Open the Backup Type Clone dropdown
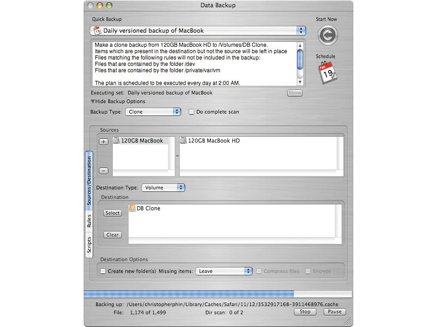The image size is (436, 327). [153, 112]
